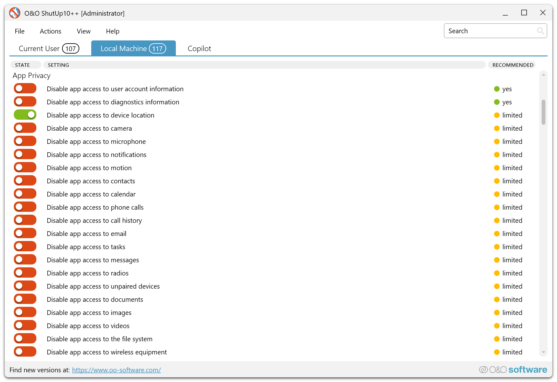Viewport: 557px width, 382px height.
Task: Expand the View menu
Action: click(83, 31)
